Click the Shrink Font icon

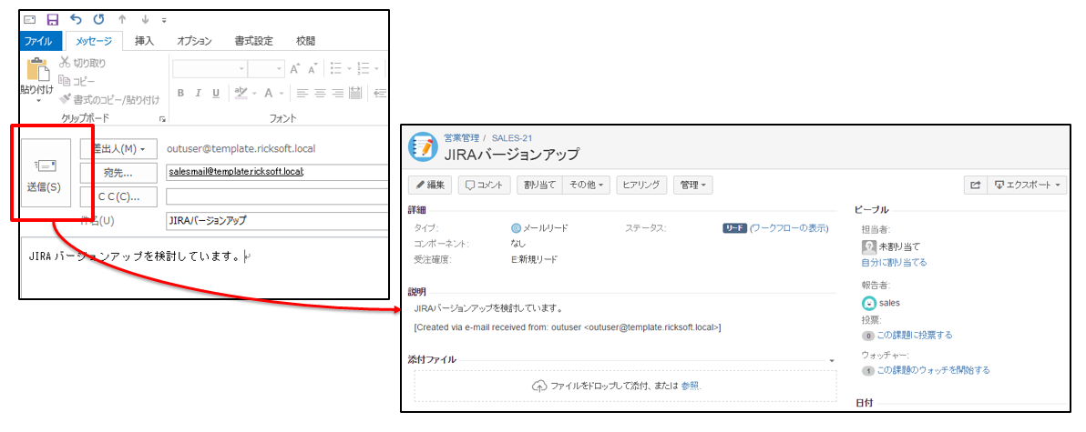tap(312, 69)
